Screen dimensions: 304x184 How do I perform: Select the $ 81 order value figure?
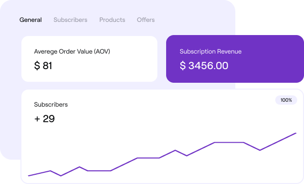coord(43,65)
